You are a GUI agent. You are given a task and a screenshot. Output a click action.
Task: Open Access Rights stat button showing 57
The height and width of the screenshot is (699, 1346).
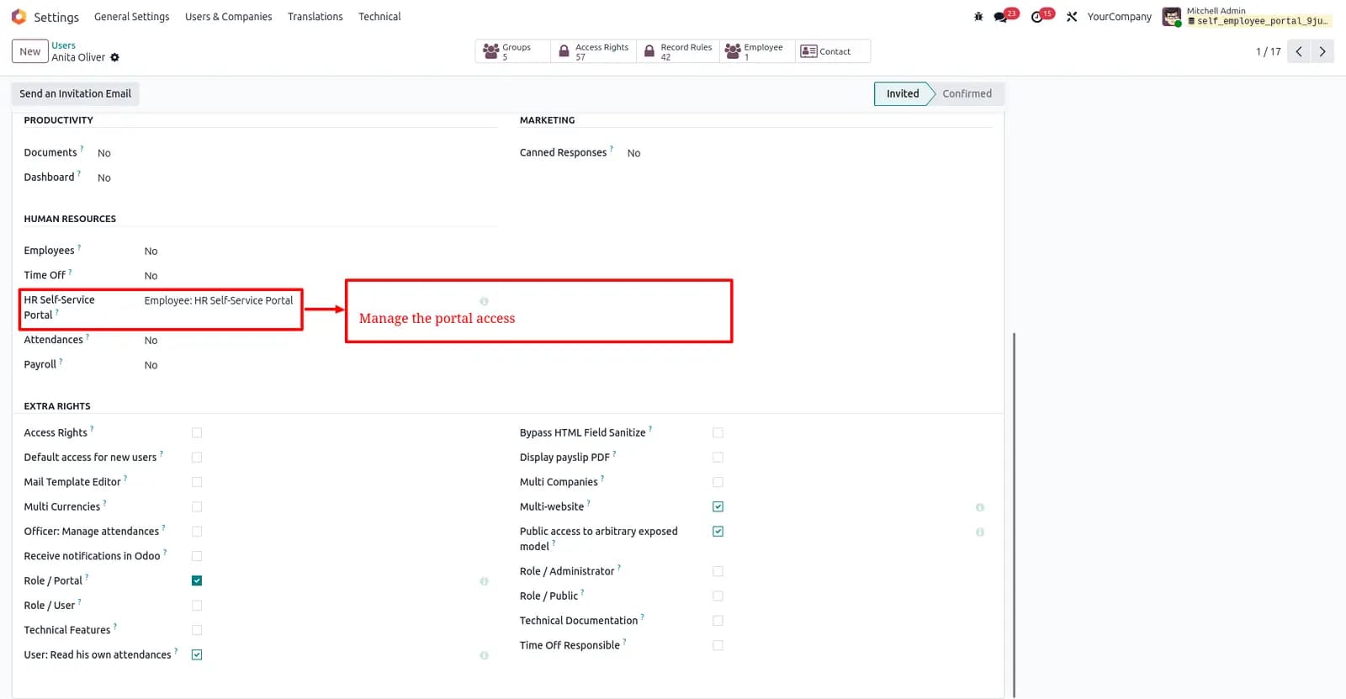pos(594,51)
